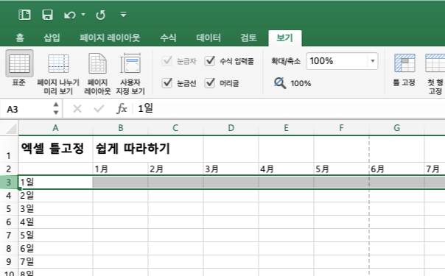The height and width of the screenshot is (276, 445).
Task: Open the 페이지 레이아웃 tab
Action: point(110,38)
